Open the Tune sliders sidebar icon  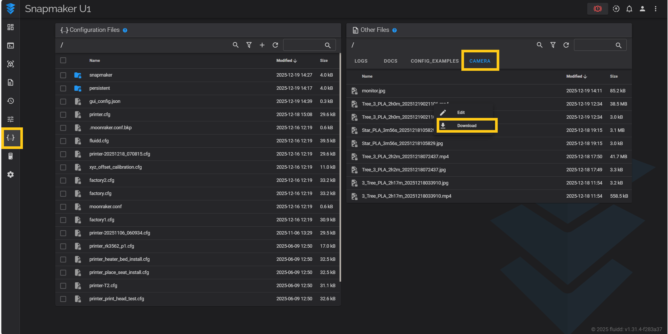11,119
